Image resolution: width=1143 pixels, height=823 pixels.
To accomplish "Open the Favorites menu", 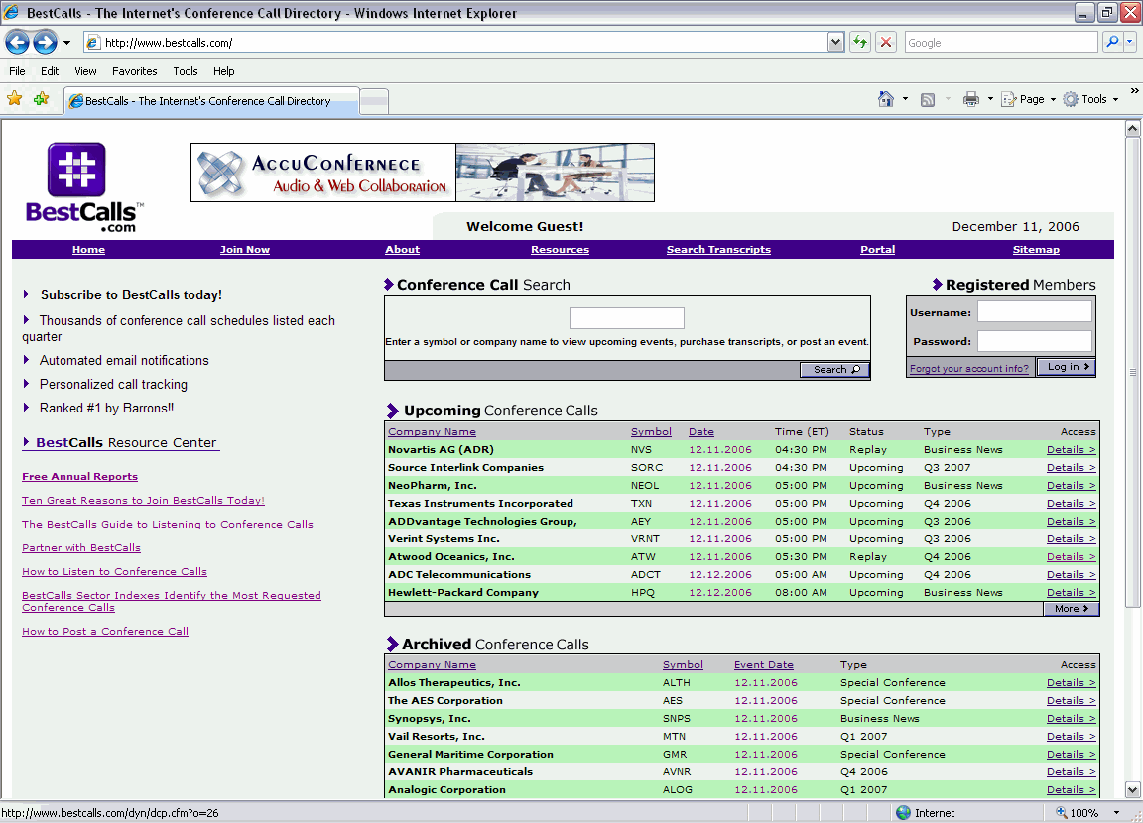I will pos(134,70).
